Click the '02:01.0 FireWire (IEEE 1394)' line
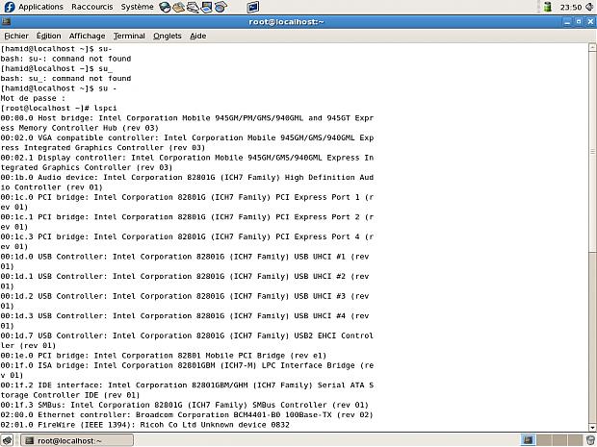 145,425
